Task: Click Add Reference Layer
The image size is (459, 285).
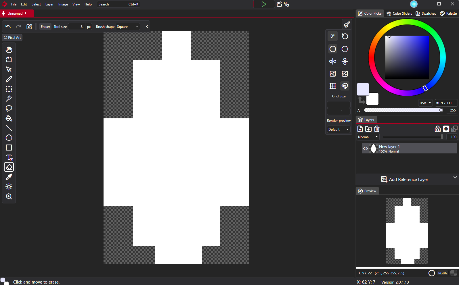Action: coord(405,180)
